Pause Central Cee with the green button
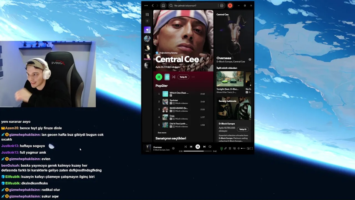Viewport: 355px width, 200px height. tap(159, 77)
